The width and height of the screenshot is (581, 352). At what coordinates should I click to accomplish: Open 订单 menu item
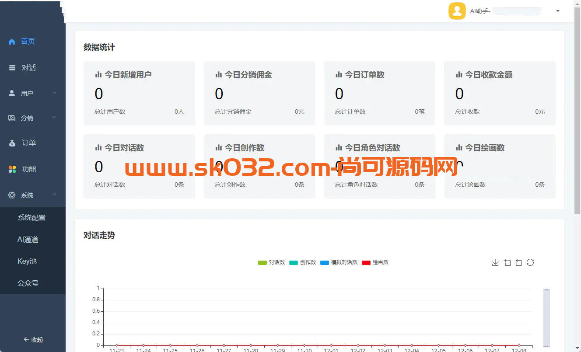tap(33, 143)
